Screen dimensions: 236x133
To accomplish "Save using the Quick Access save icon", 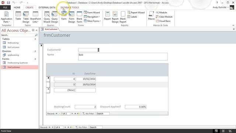I will (x=8, y=3).
